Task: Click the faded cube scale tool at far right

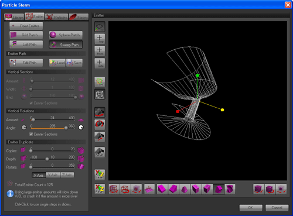Action: click(281, 189)
